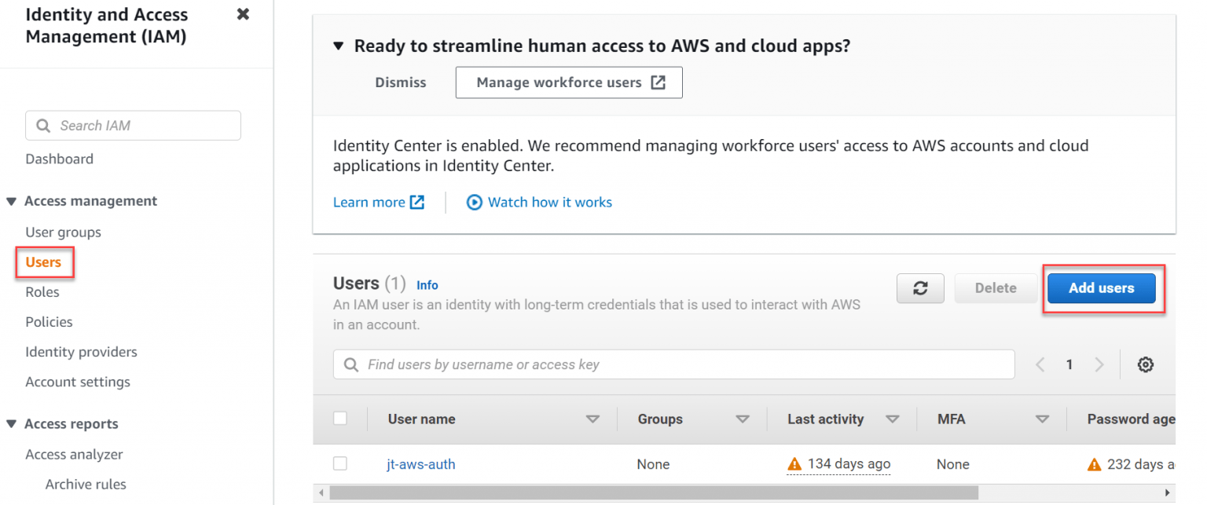Close the IAM navigation panel with the X

[x=242, y=13]
